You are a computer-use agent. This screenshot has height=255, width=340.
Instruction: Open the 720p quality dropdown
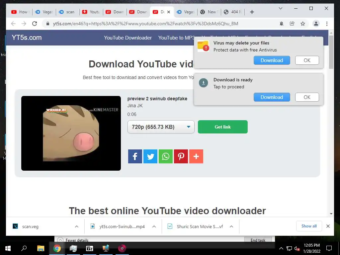161,127
